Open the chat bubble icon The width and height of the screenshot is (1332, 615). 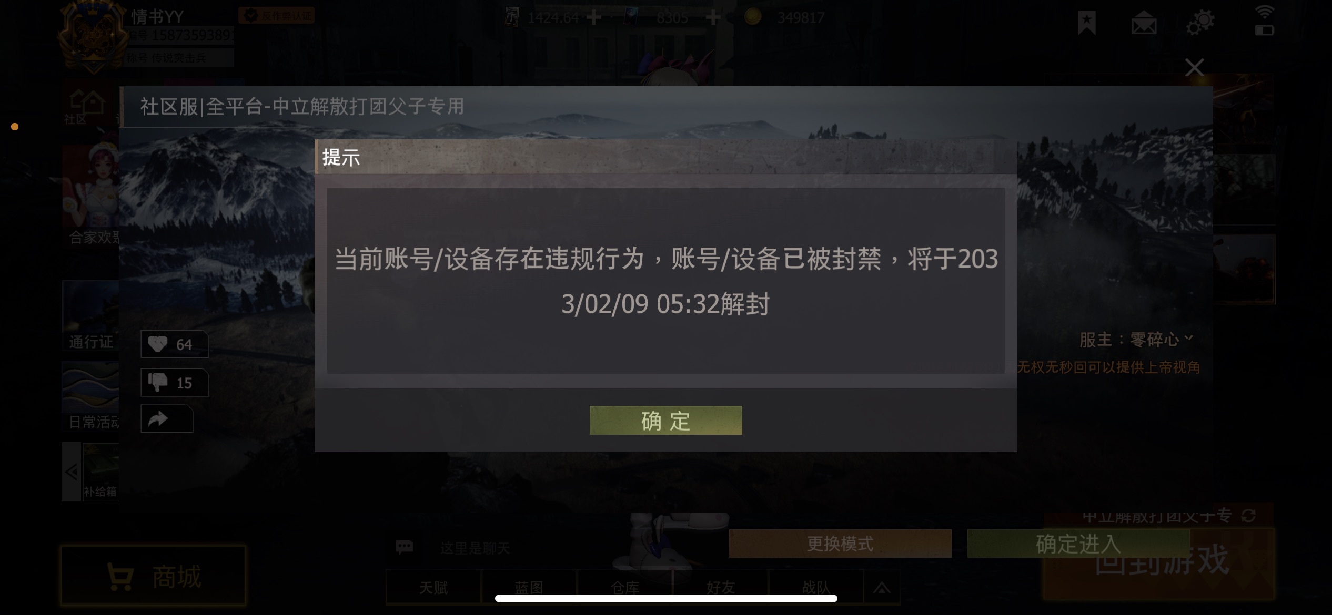[404, 547]
